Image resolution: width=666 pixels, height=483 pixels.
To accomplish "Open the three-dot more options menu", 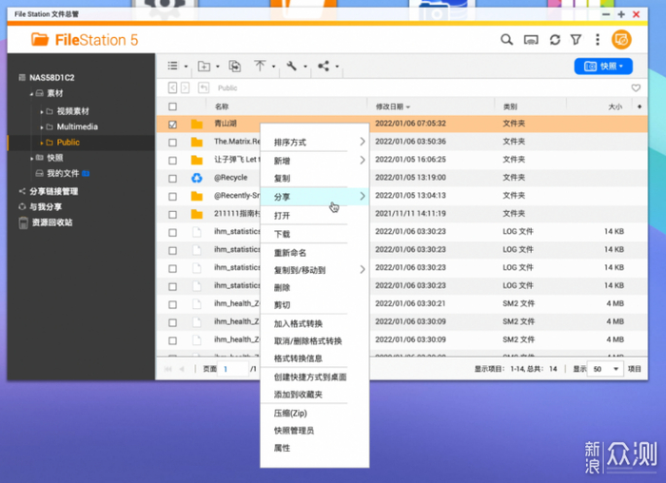I will 597,40.
